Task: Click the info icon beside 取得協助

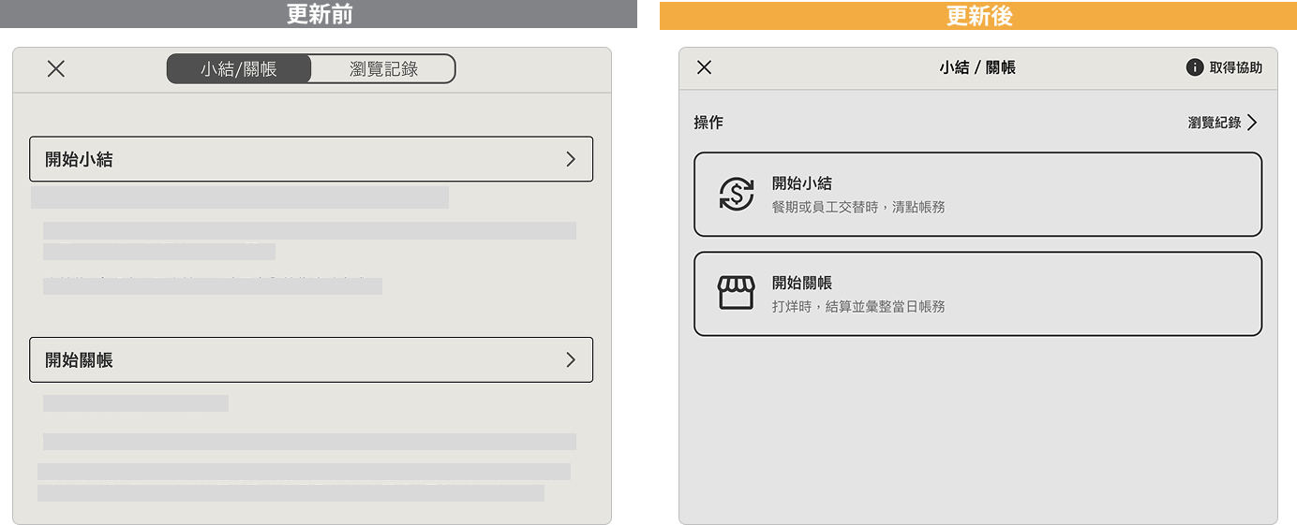Action: pyautogui.click(x=1195, y=67)
